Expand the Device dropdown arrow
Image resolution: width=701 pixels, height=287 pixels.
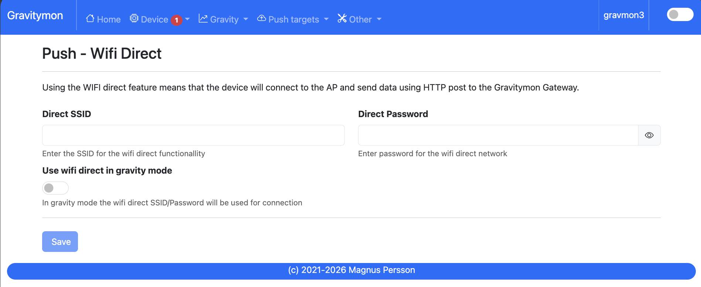click(x=187, y=19)
